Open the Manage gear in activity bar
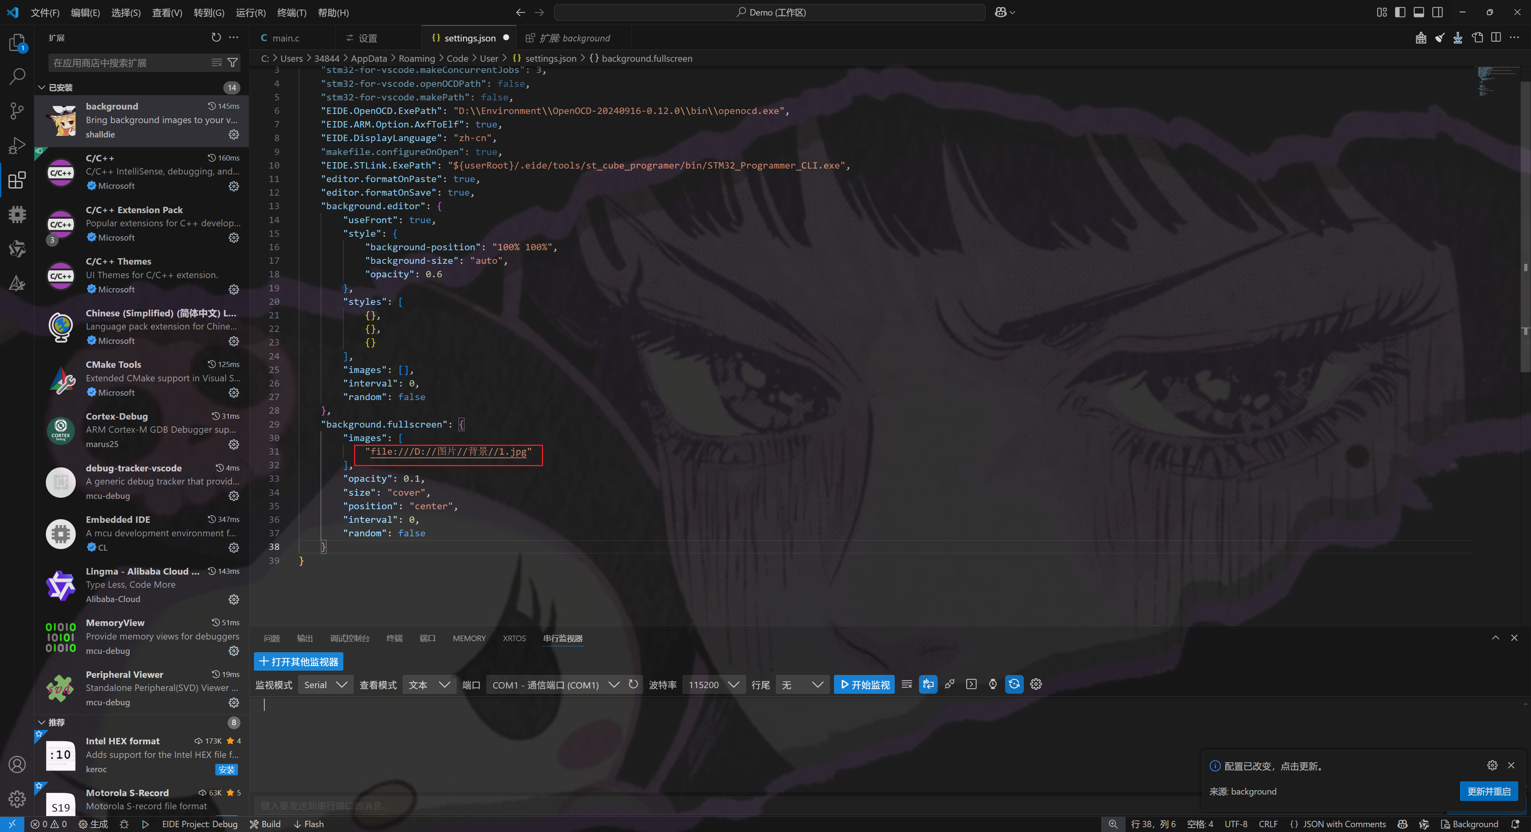The width and height of the screenshot is (1531, 832). 17,799
